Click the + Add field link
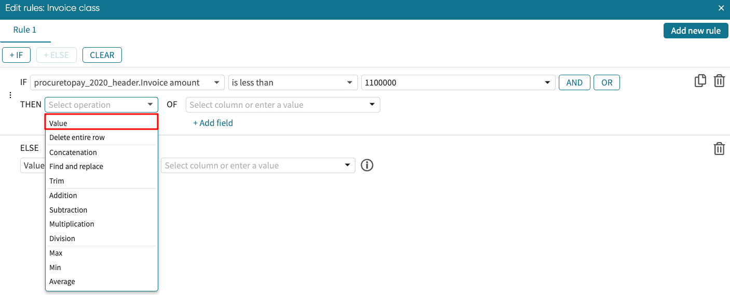Viewport: 730px width, 295px height. pos(213,123)
